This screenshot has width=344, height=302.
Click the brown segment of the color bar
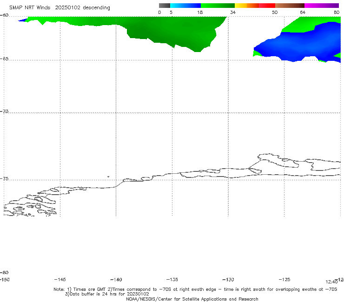point(290,6)
